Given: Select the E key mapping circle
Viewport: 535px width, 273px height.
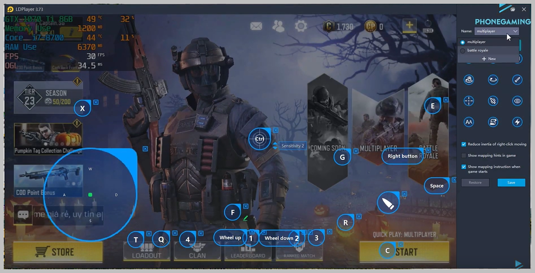Looking at the screenshot, I should (432, 106).
